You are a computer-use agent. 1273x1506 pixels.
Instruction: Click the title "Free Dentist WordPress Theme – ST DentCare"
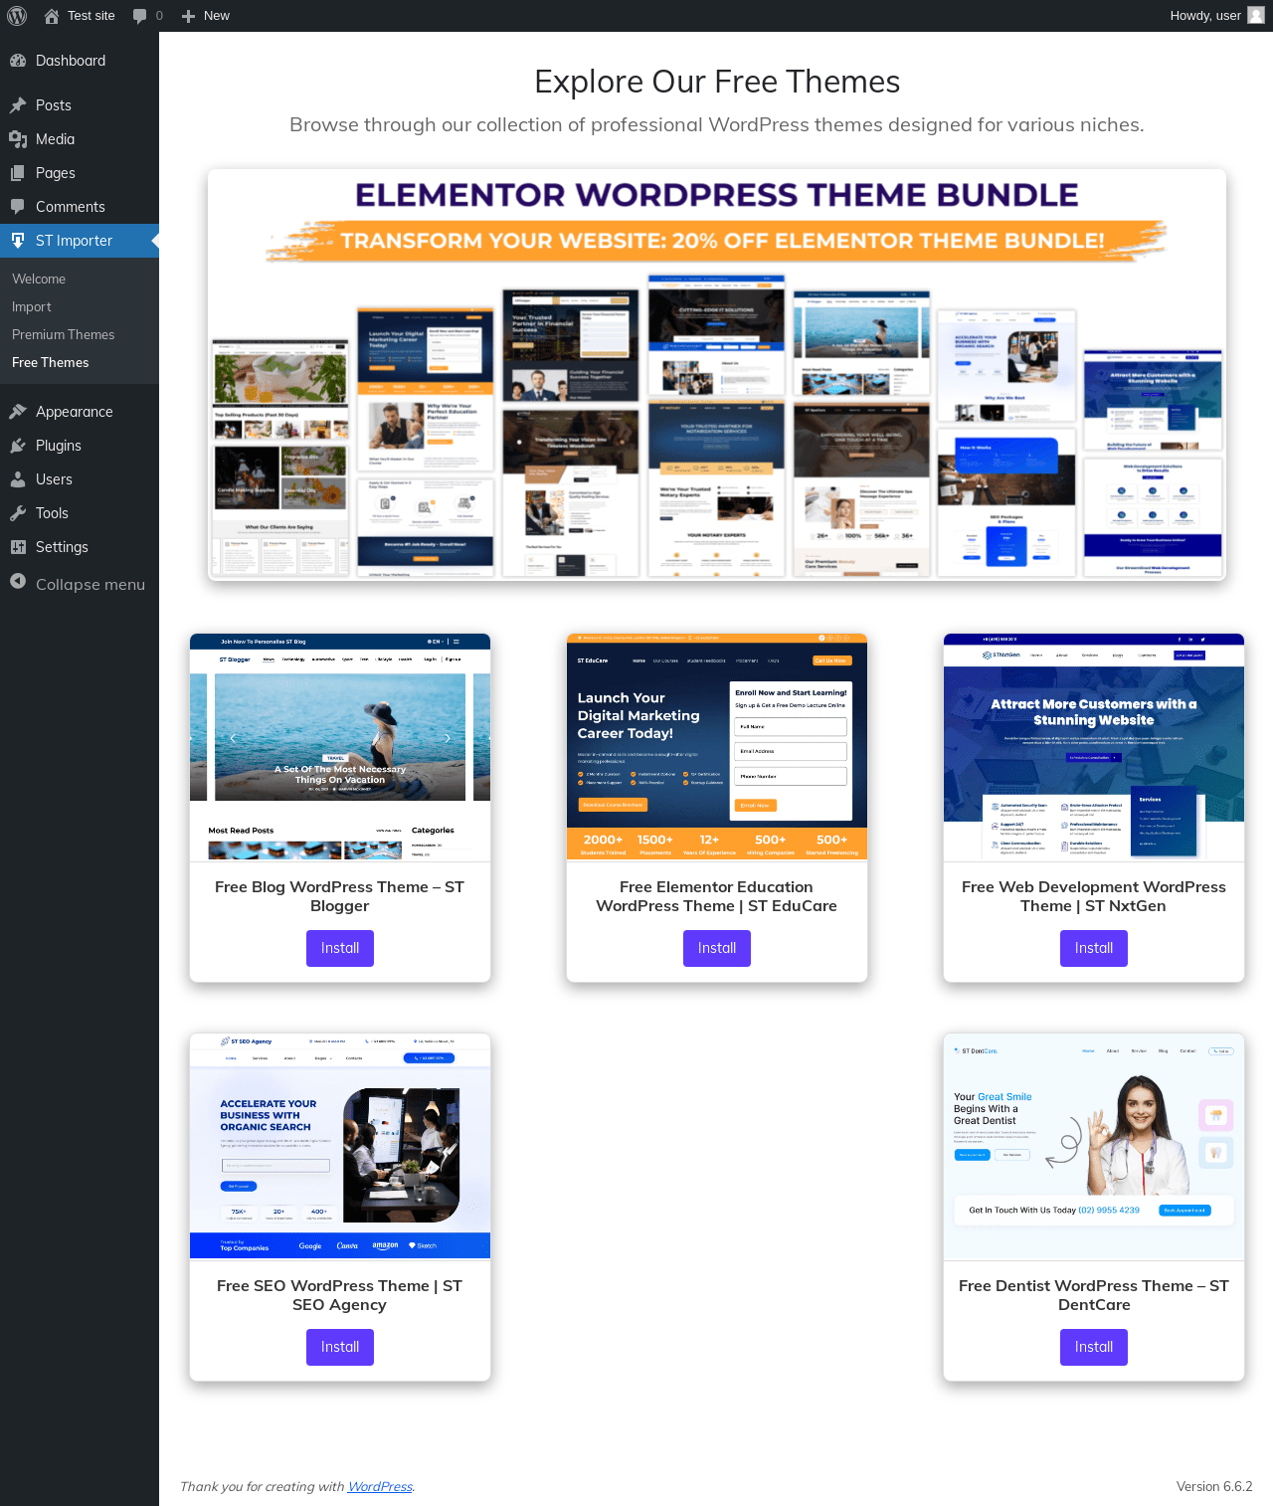point(1094,1295)
